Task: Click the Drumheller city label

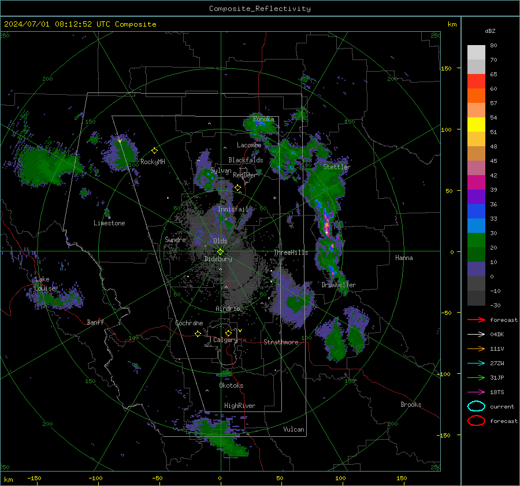Action: click(x=339, y=285)
